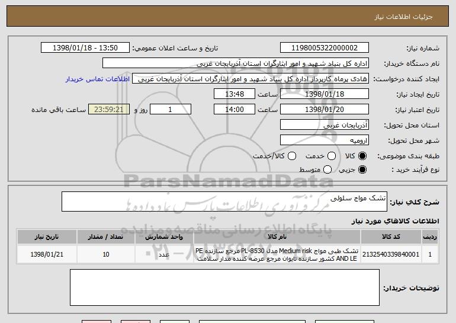Select the کالا/خدمت radio button
Image resolution: width=456 pixels, height=323 pixels.
pyautogui.click(x=292, y=156)
